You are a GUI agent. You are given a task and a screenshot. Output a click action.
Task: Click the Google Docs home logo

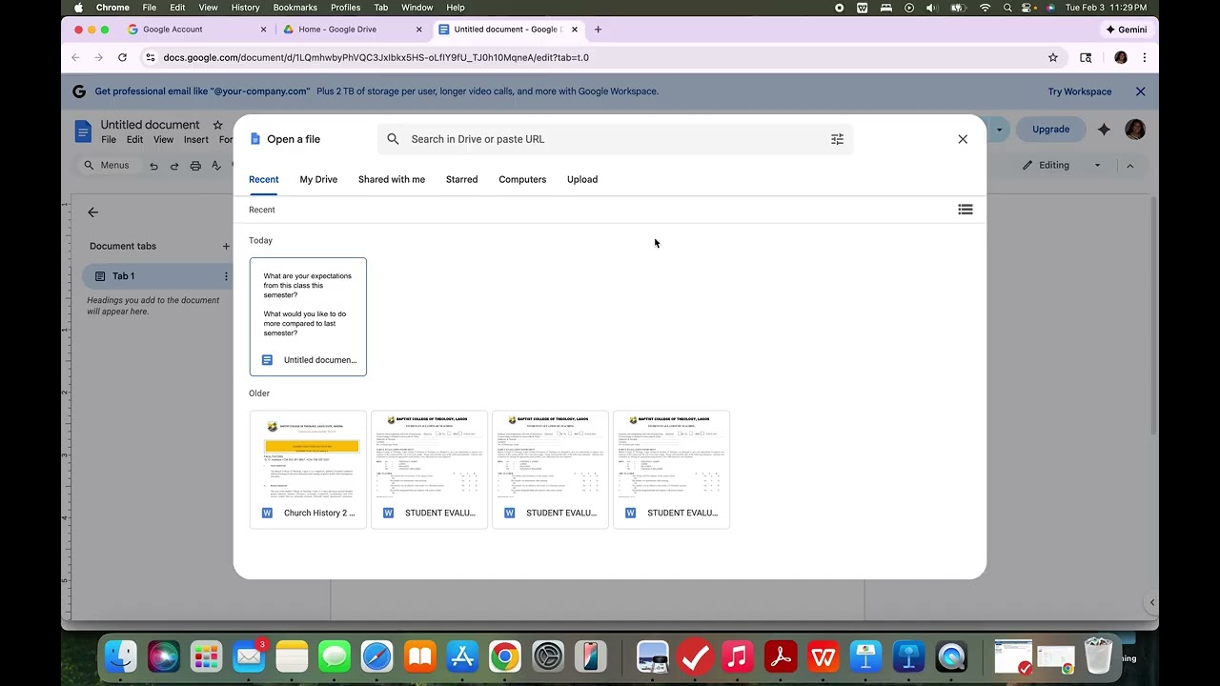83,131
